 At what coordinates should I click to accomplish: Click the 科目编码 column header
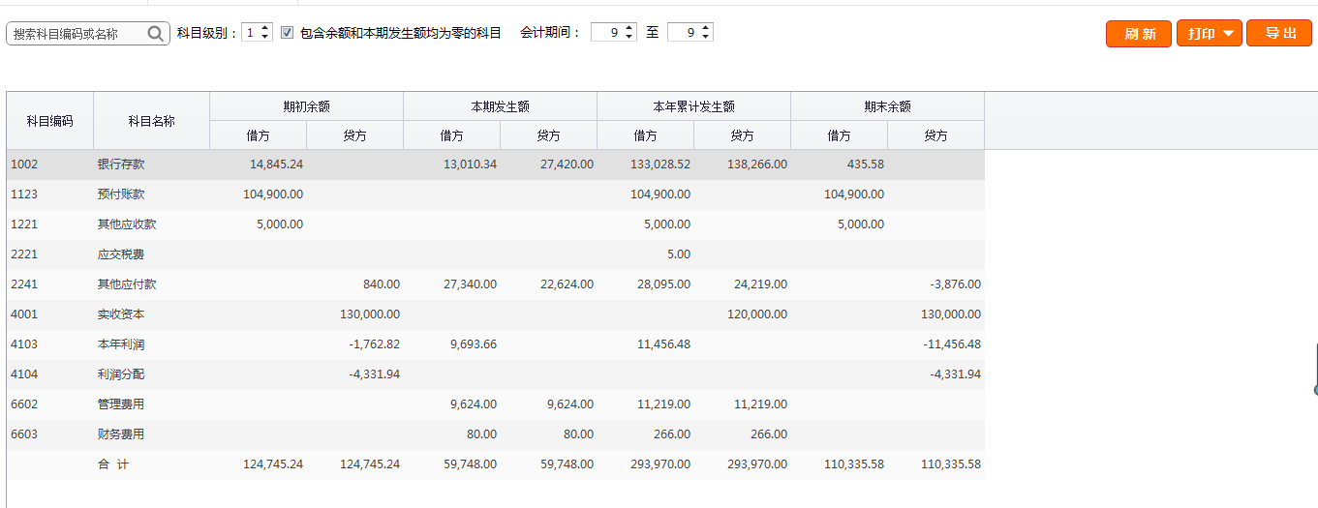coord(49,121)
